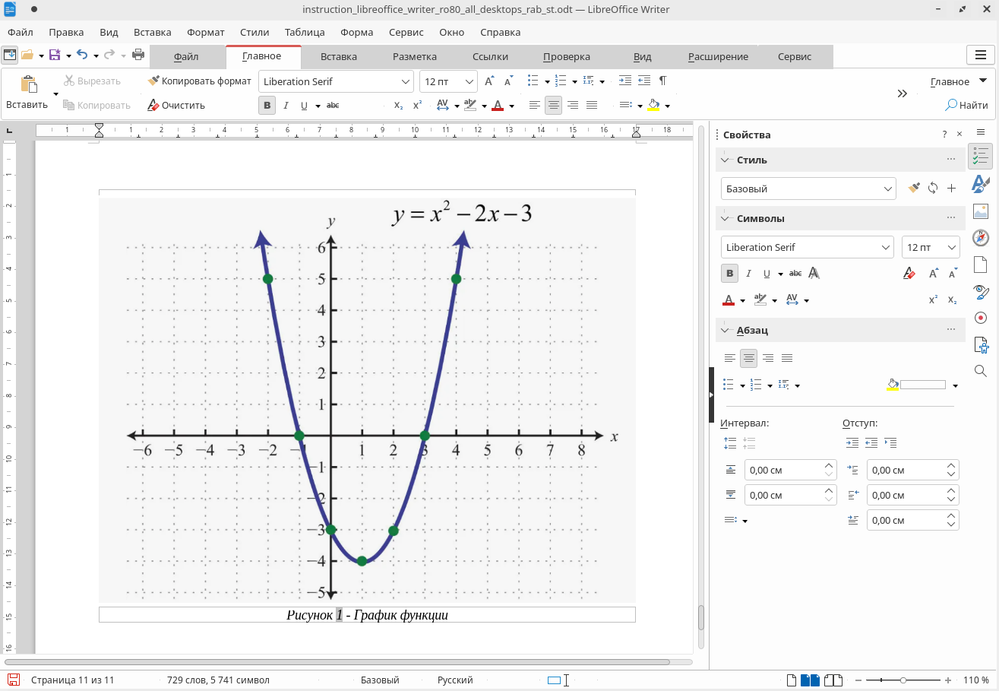999x691 pixels.
Task: Open the Таблица menu
Action: 305,33
